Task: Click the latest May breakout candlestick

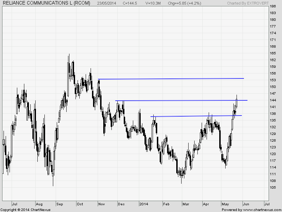Action: 236,102
